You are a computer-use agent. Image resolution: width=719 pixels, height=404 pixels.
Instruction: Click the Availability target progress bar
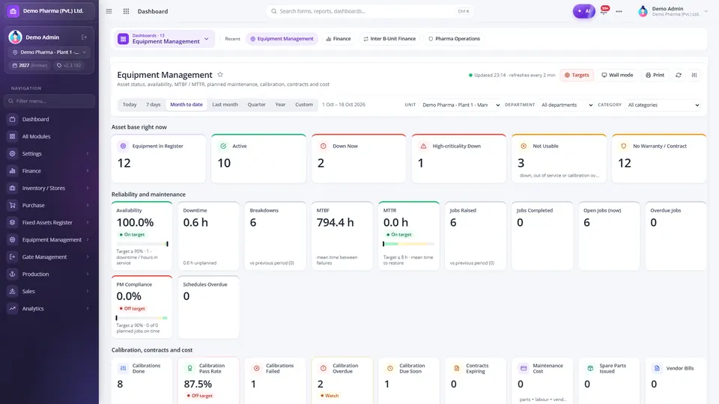(x=142, y=244)
